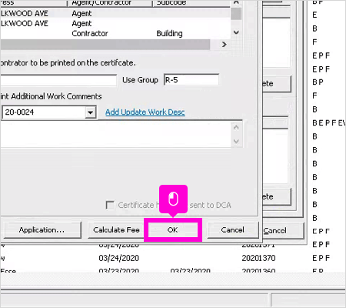Focus the Use Group field R-5
The width and height of the screenshot is (346, 308).
pyautogui.click(x=191, y=80)
